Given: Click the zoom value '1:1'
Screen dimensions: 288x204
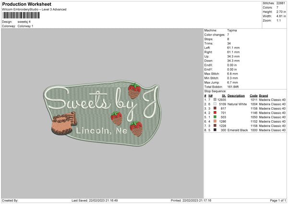Looking at the screenshot, I should pyautogui.click(x=278, y=20).
